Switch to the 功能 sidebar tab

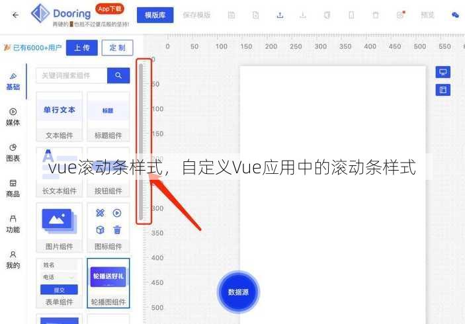(13, 224)
